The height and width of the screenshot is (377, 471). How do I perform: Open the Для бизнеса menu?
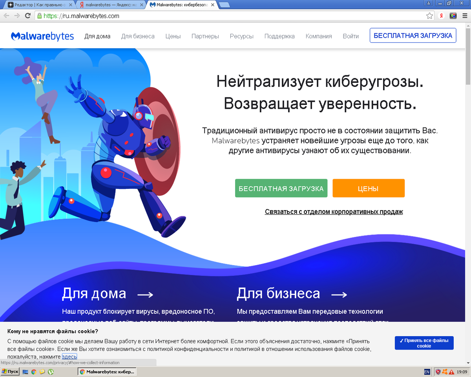(138, 36)
